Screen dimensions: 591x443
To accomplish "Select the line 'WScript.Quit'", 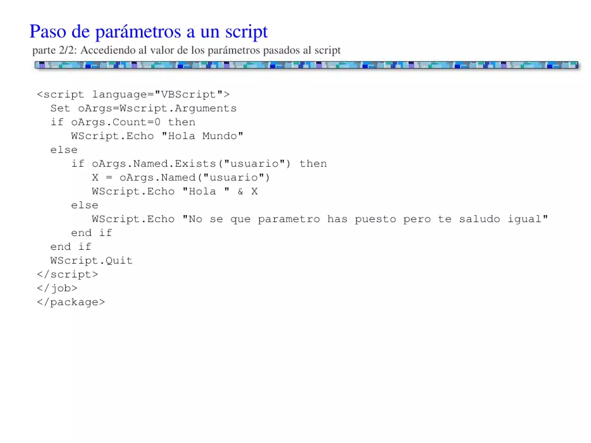I will tap(91, 260).
